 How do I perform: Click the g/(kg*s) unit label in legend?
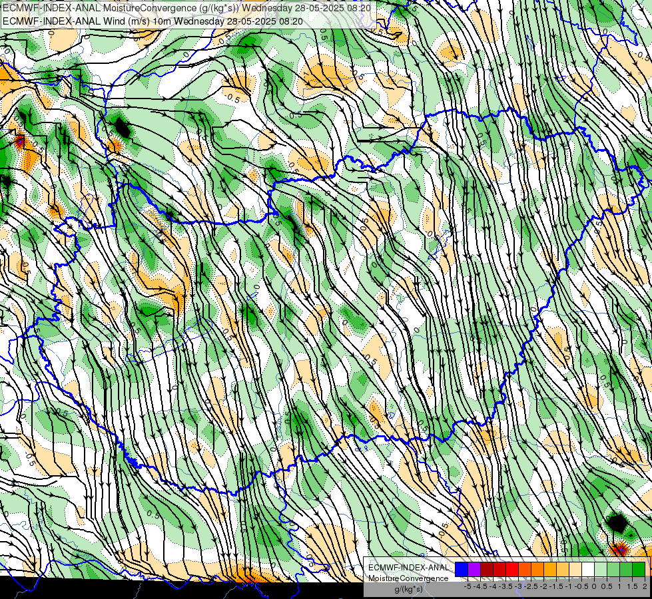tap(409, 589)
